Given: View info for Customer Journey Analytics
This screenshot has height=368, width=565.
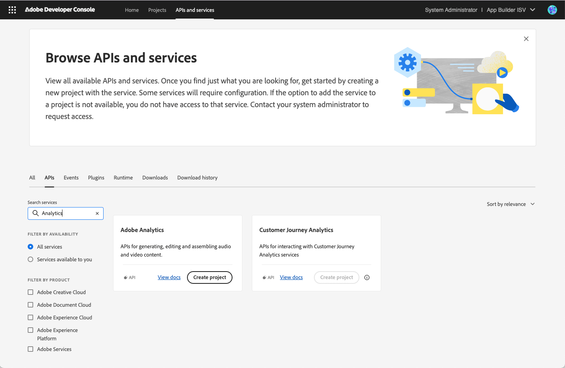Looking at the screenshot, I should click(367, 277).
